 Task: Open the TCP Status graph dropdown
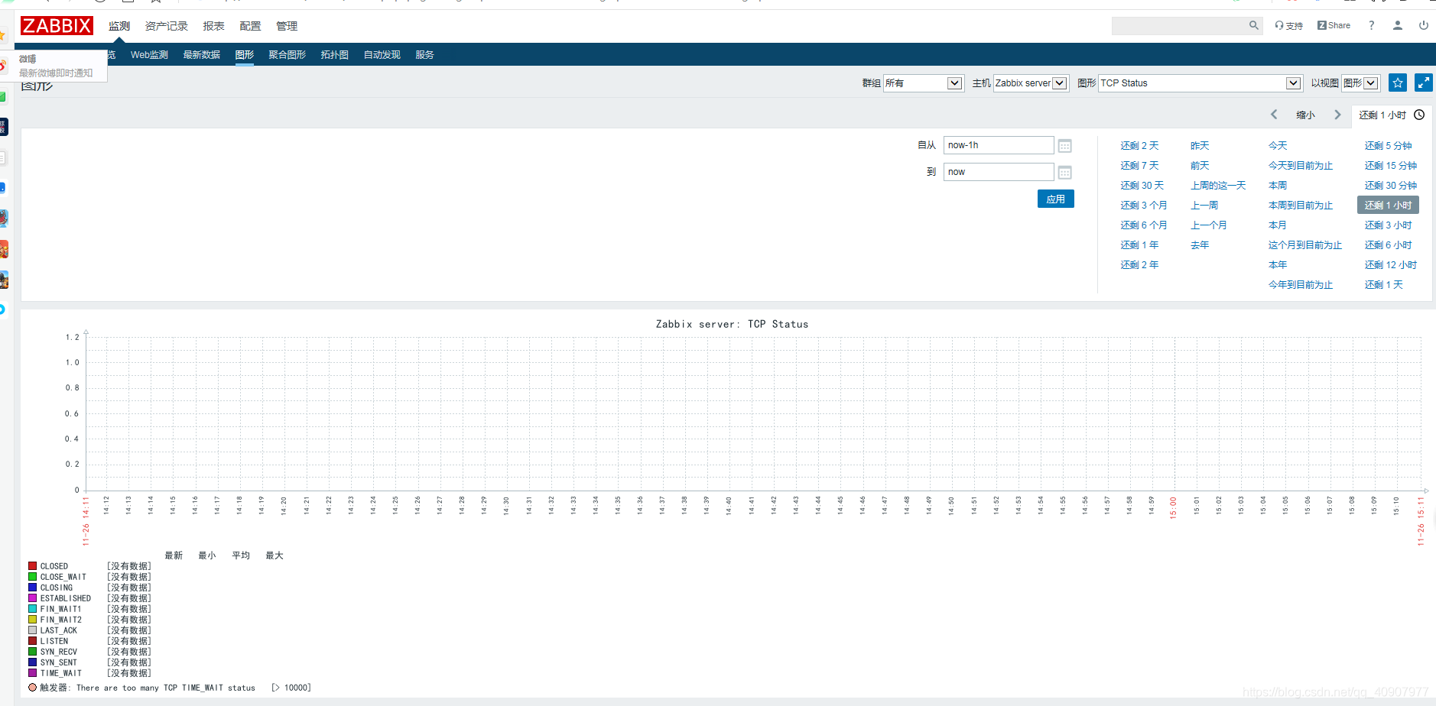pyautogui.click(x=1200, y=83)
